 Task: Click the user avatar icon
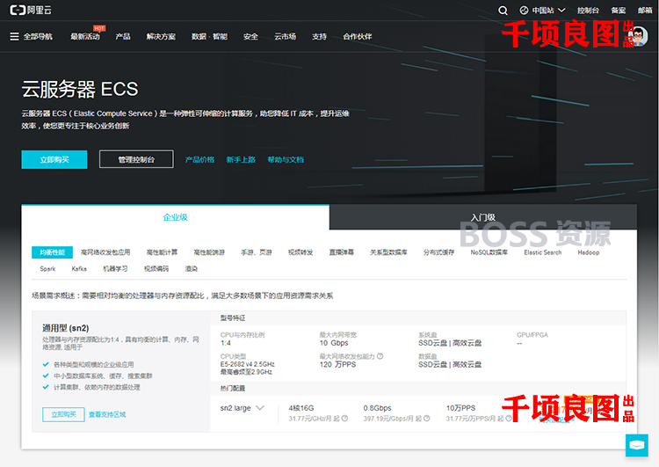[638, 37]
